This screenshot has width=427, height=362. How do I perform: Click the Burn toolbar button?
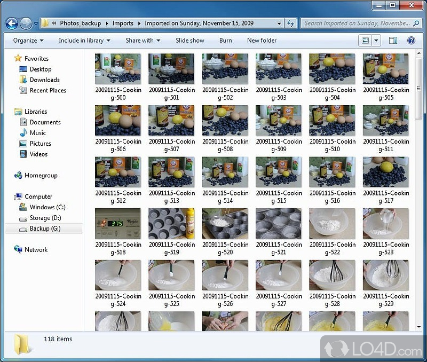click(x=225, y=41)
